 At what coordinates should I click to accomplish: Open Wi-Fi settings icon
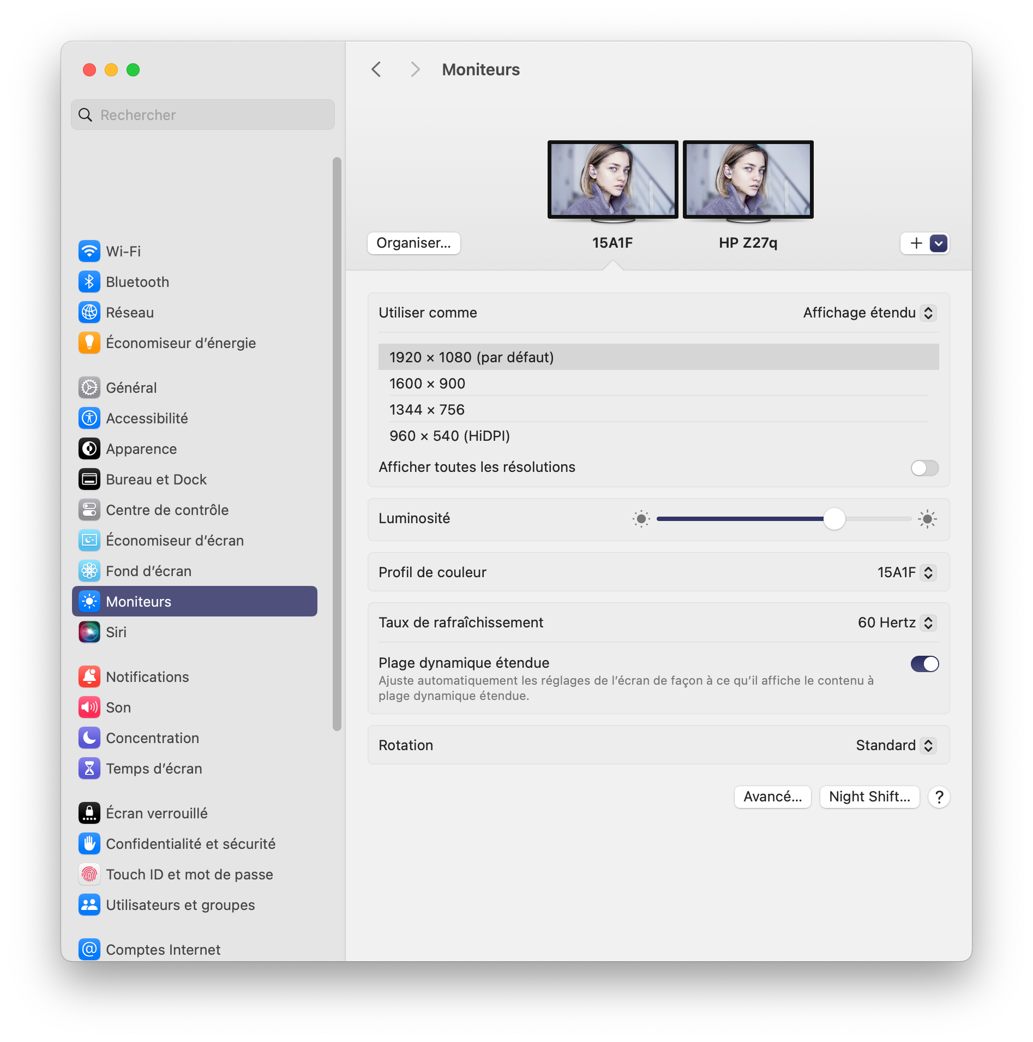(89, 251)
